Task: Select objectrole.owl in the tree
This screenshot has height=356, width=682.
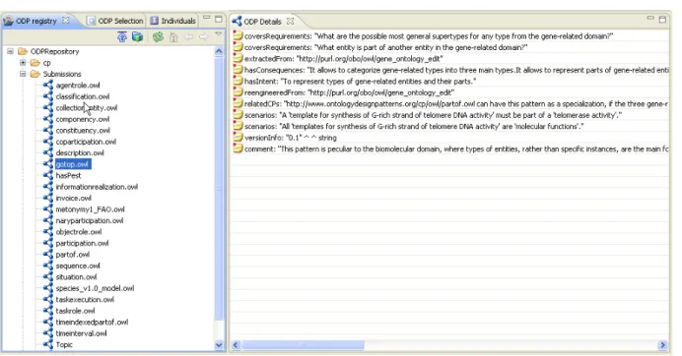Action: coord(78,232)
